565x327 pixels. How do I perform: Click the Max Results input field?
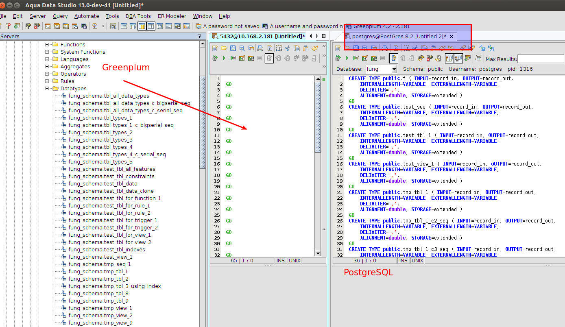pos(541,59)
